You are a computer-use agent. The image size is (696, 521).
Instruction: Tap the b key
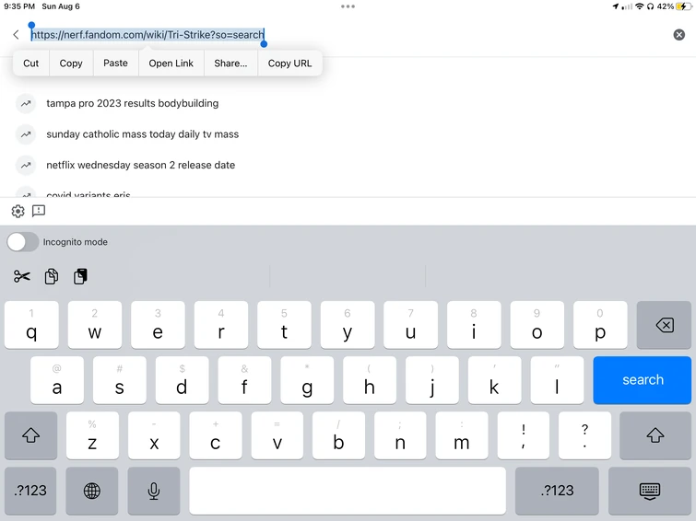[338, 435]
